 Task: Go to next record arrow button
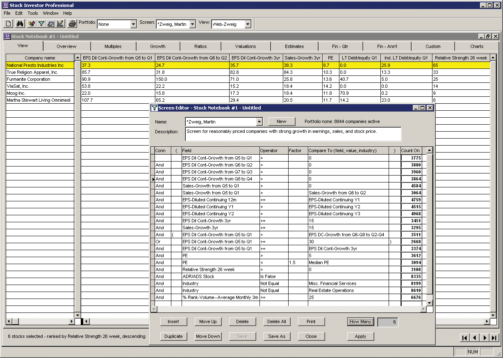coord(485,338)
